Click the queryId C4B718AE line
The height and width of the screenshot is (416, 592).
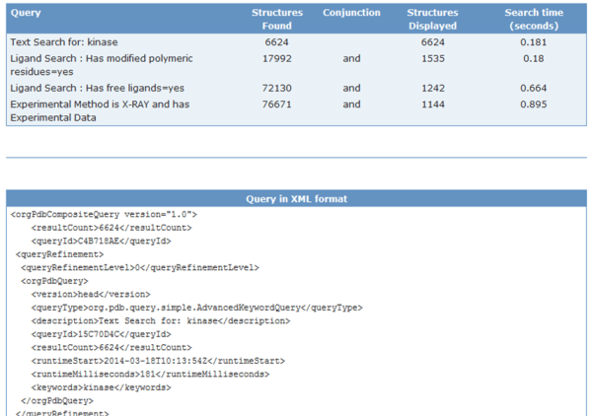pyautogui.click(x=102, y=241)
